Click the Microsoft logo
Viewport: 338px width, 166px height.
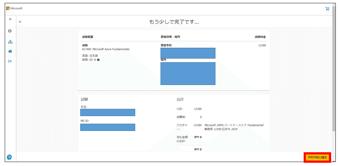[x=14, y=8]
